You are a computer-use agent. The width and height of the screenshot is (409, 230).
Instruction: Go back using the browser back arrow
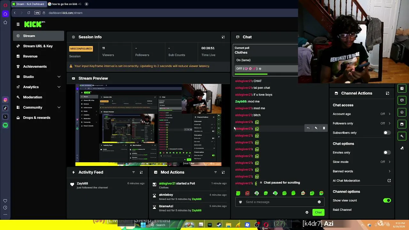pyautogui.click(x=15, y=13)
